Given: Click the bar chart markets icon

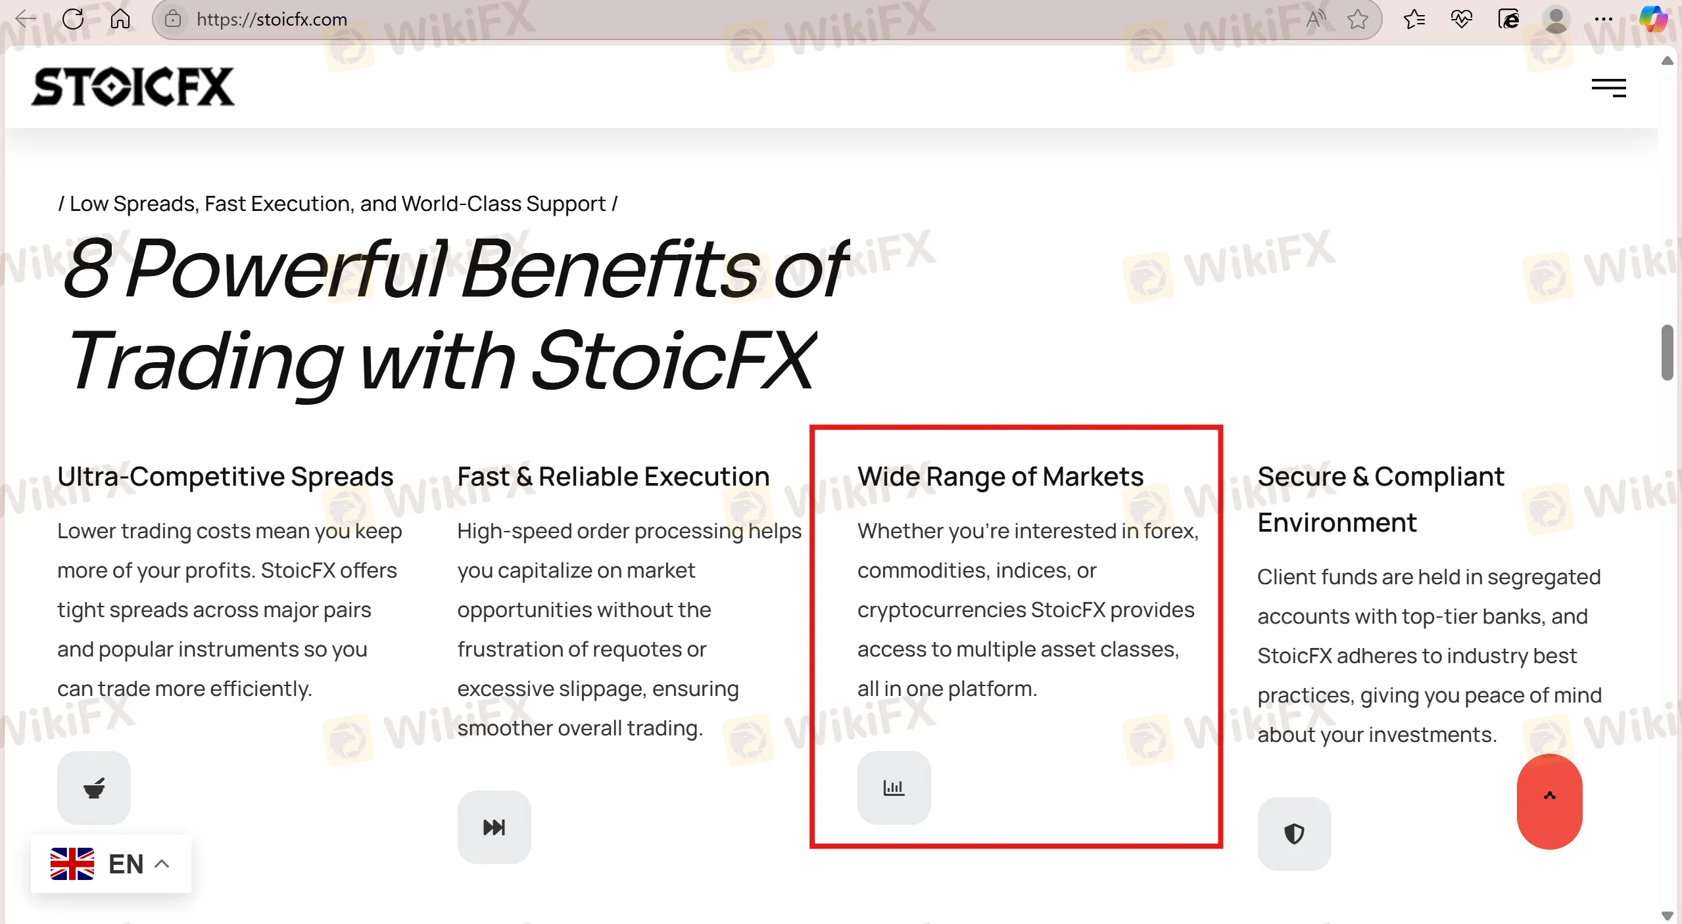Looking at the screenshot, I should tap(894, 787).
